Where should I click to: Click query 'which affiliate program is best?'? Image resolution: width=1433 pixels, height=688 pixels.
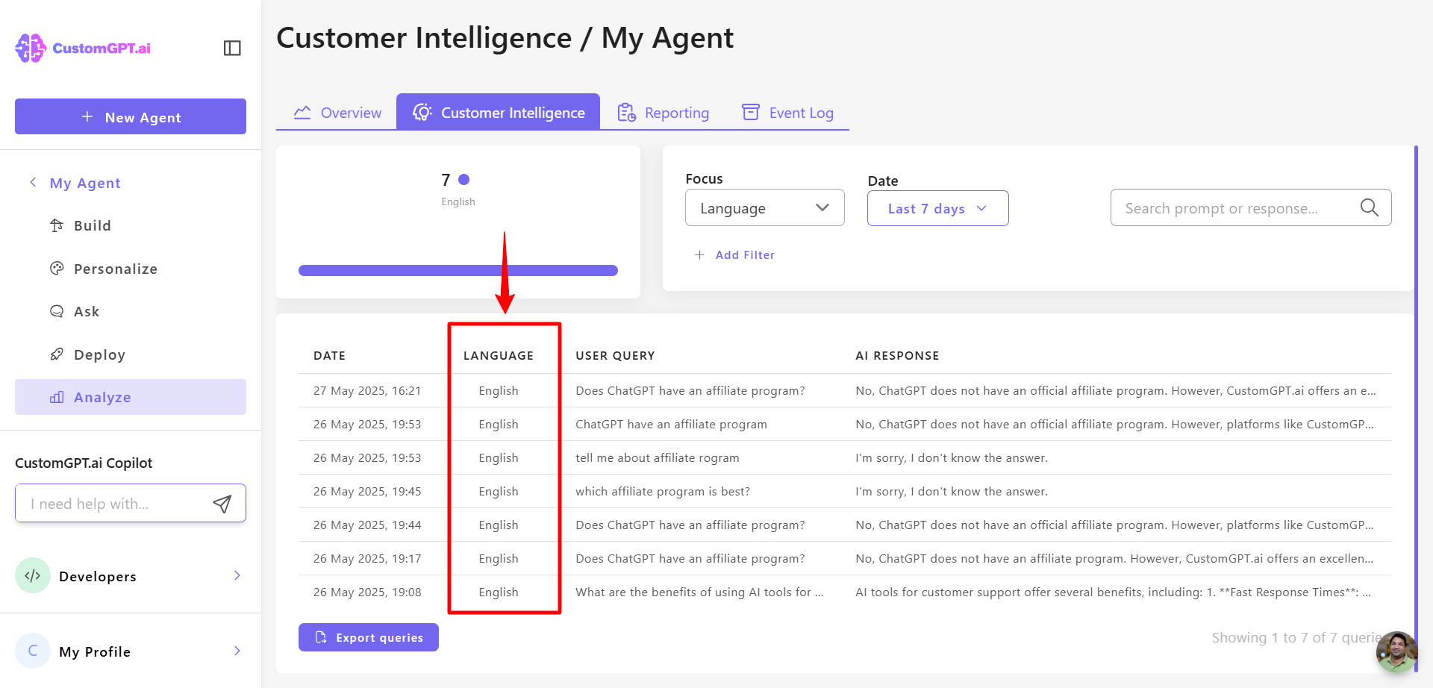click(663, 491)
